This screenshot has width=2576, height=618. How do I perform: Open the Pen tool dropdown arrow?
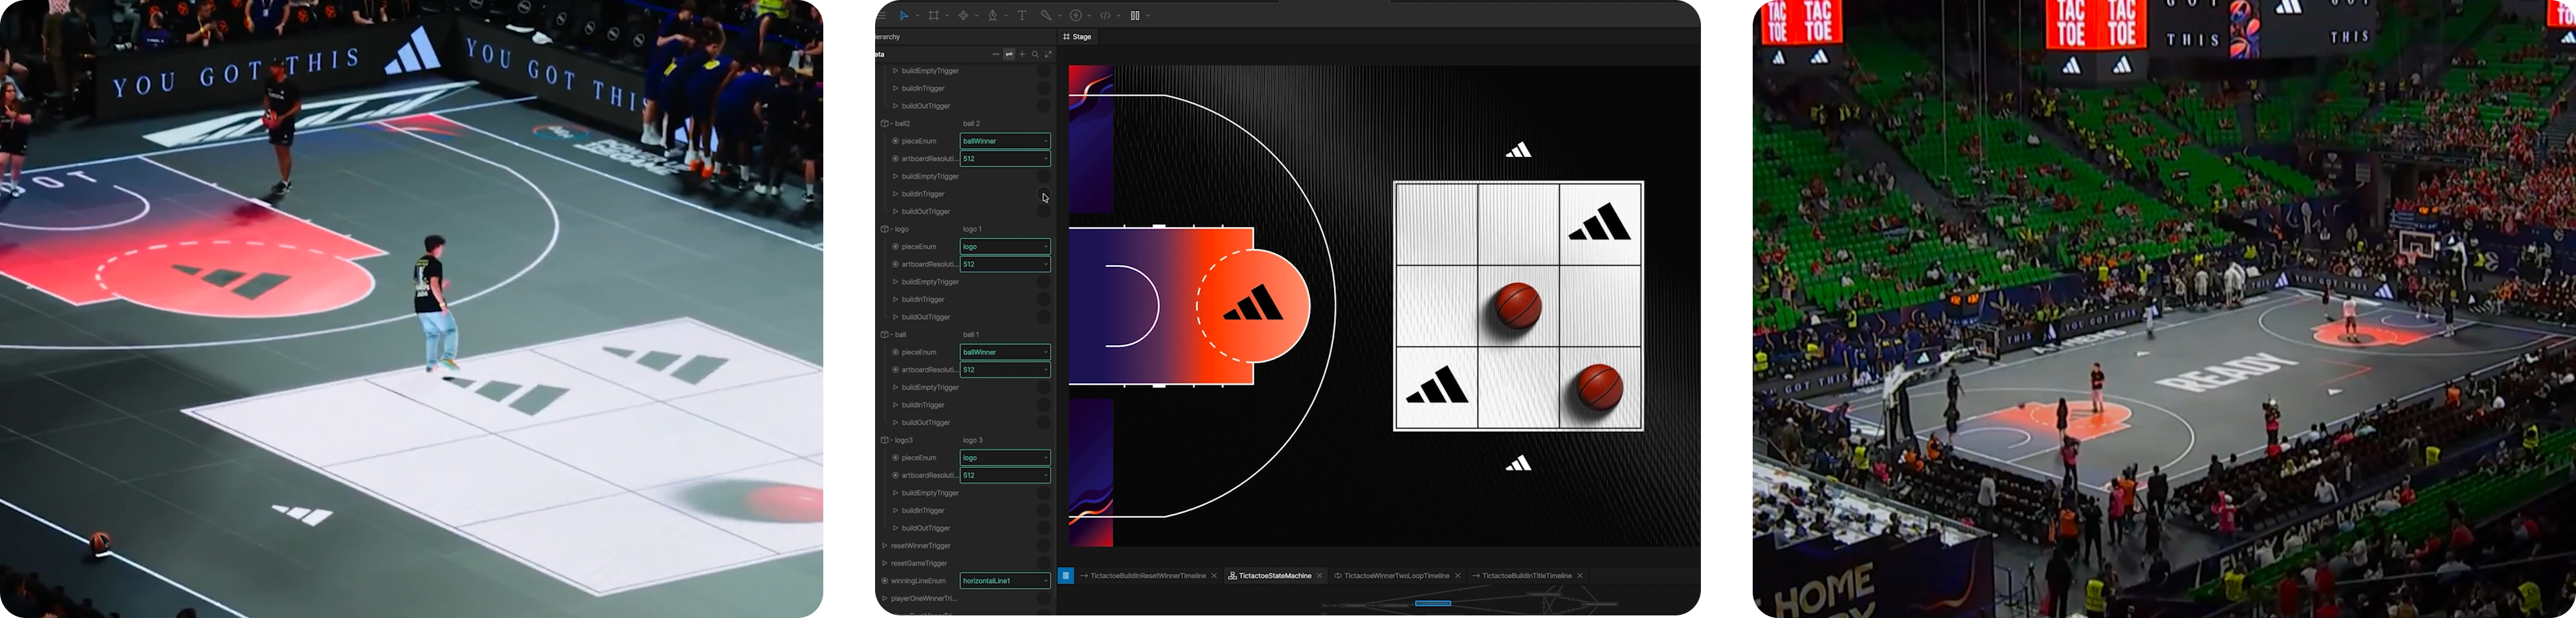tap(1006, 16)
